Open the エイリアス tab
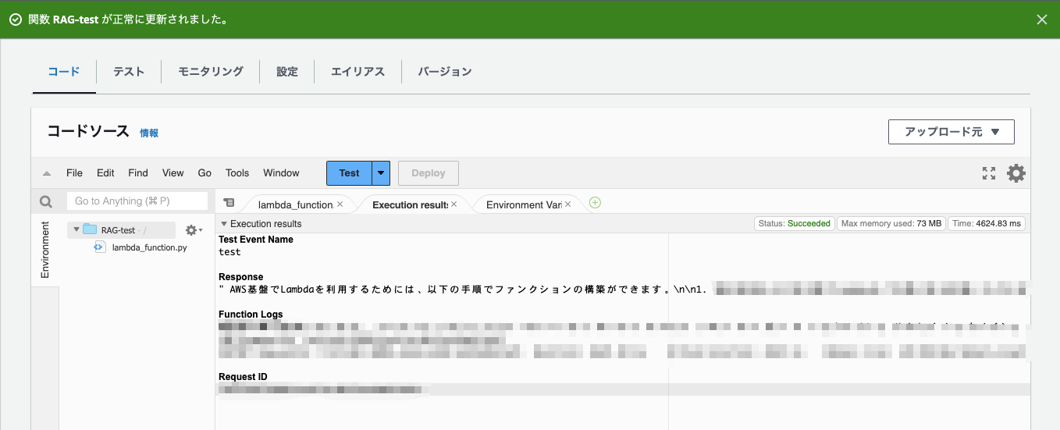Viewport: 1060px width, 430px height. click(357, 72)
